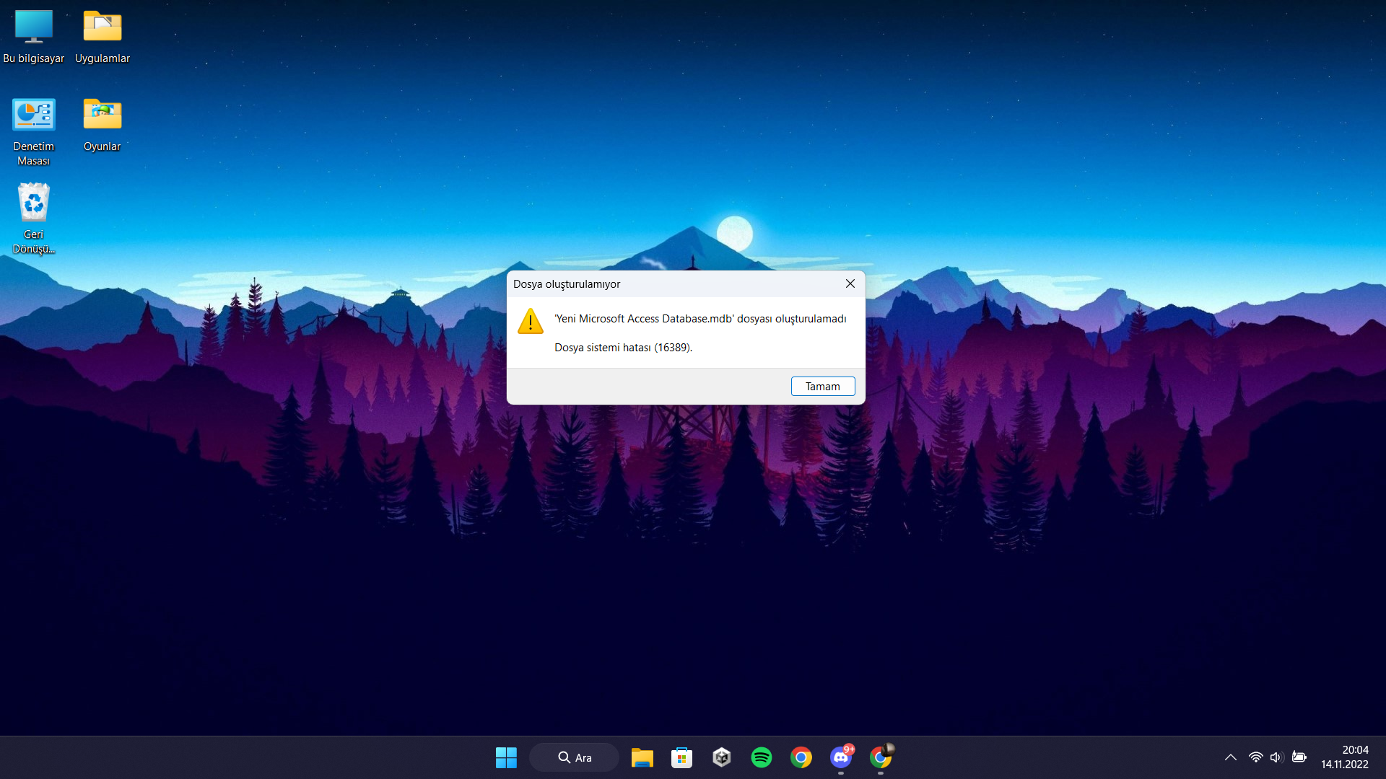
Task: Expand hidden system tray icons chevron
Action: [1231, 757]
